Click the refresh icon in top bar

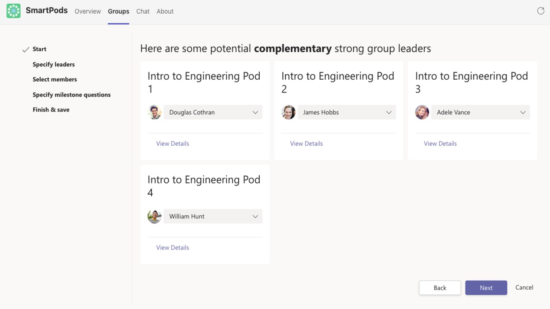click(540, 11)
